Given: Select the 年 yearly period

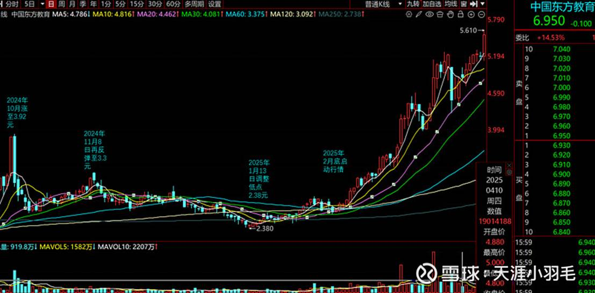Looking at the screenshot, I should click(94, 4).
